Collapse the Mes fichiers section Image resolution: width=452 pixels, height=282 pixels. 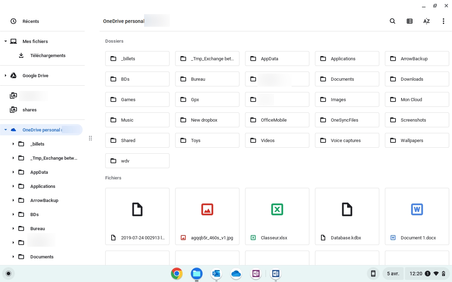click(5, 41)
